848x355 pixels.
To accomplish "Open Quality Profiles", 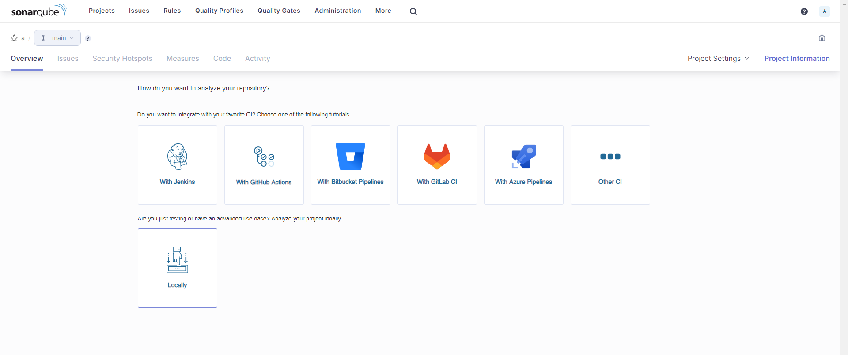I will tap(220, 11).
